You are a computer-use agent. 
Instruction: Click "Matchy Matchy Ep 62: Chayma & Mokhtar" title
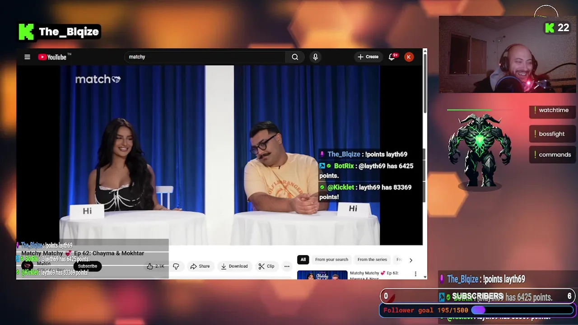82,253
